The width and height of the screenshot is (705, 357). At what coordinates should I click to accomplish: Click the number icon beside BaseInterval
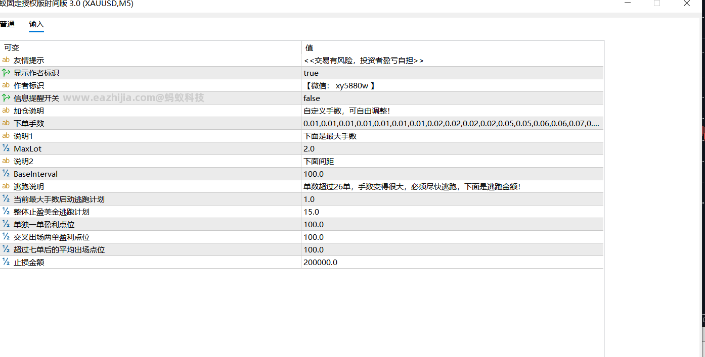[x=6, y=174]
